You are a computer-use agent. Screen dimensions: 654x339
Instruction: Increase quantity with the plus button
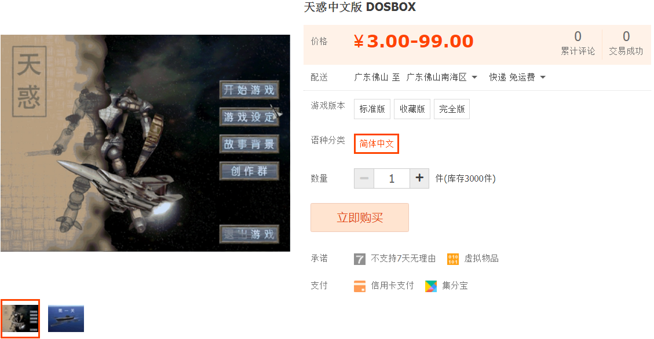coord(419,178)
